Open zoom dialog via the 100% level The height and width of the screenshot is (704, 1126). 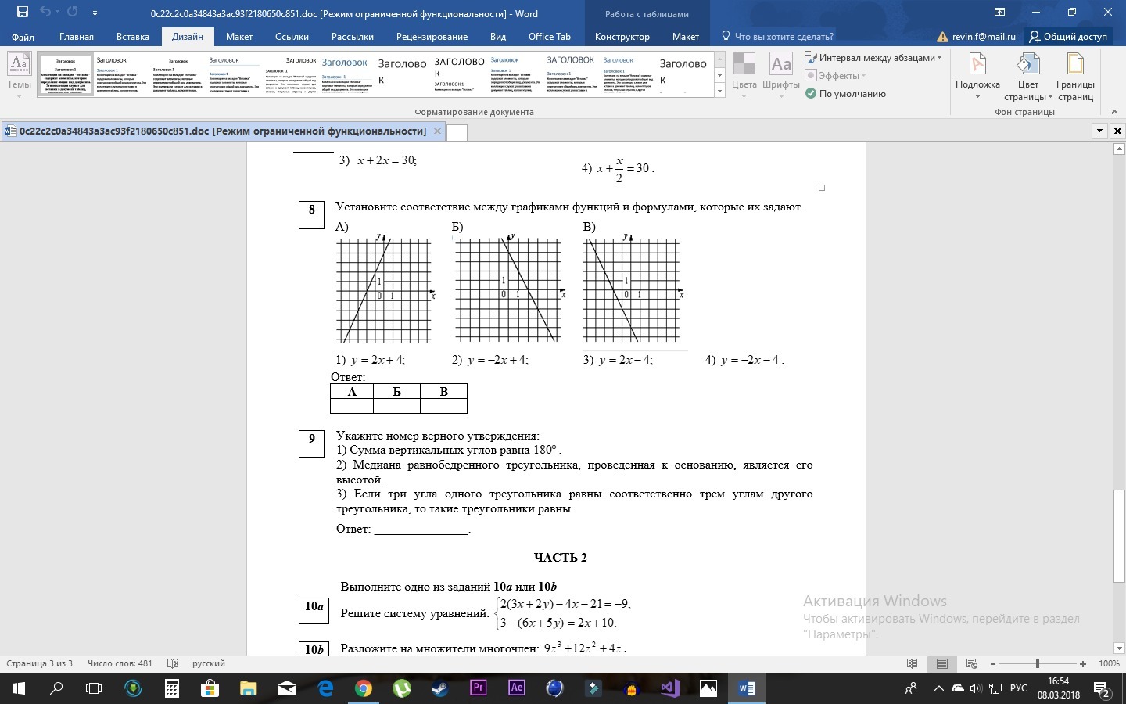(1109, 663)
